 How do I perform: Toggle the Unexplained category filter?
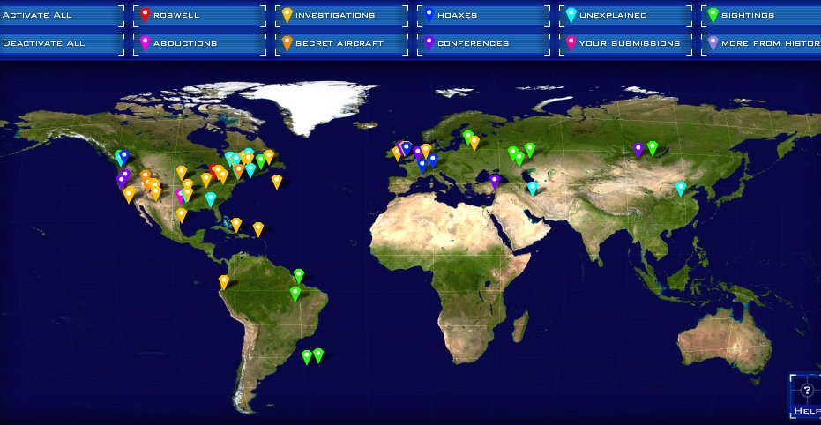(x=625, y=15)
